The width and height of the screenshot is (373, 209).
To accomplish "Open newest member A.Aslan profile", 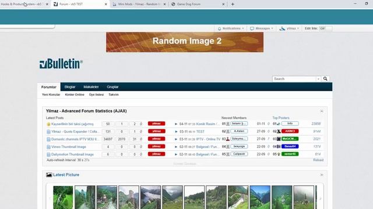I will (239, 131).
